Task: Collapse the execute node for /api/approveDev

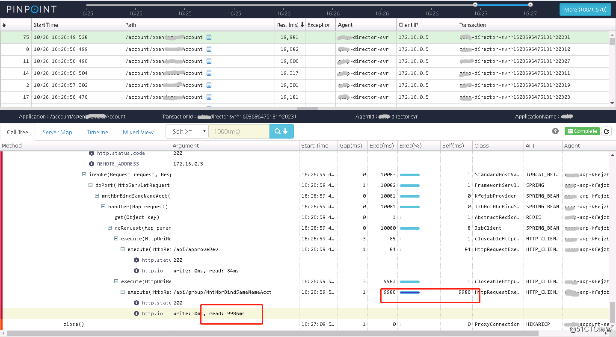Action: [x=123, y=249]
